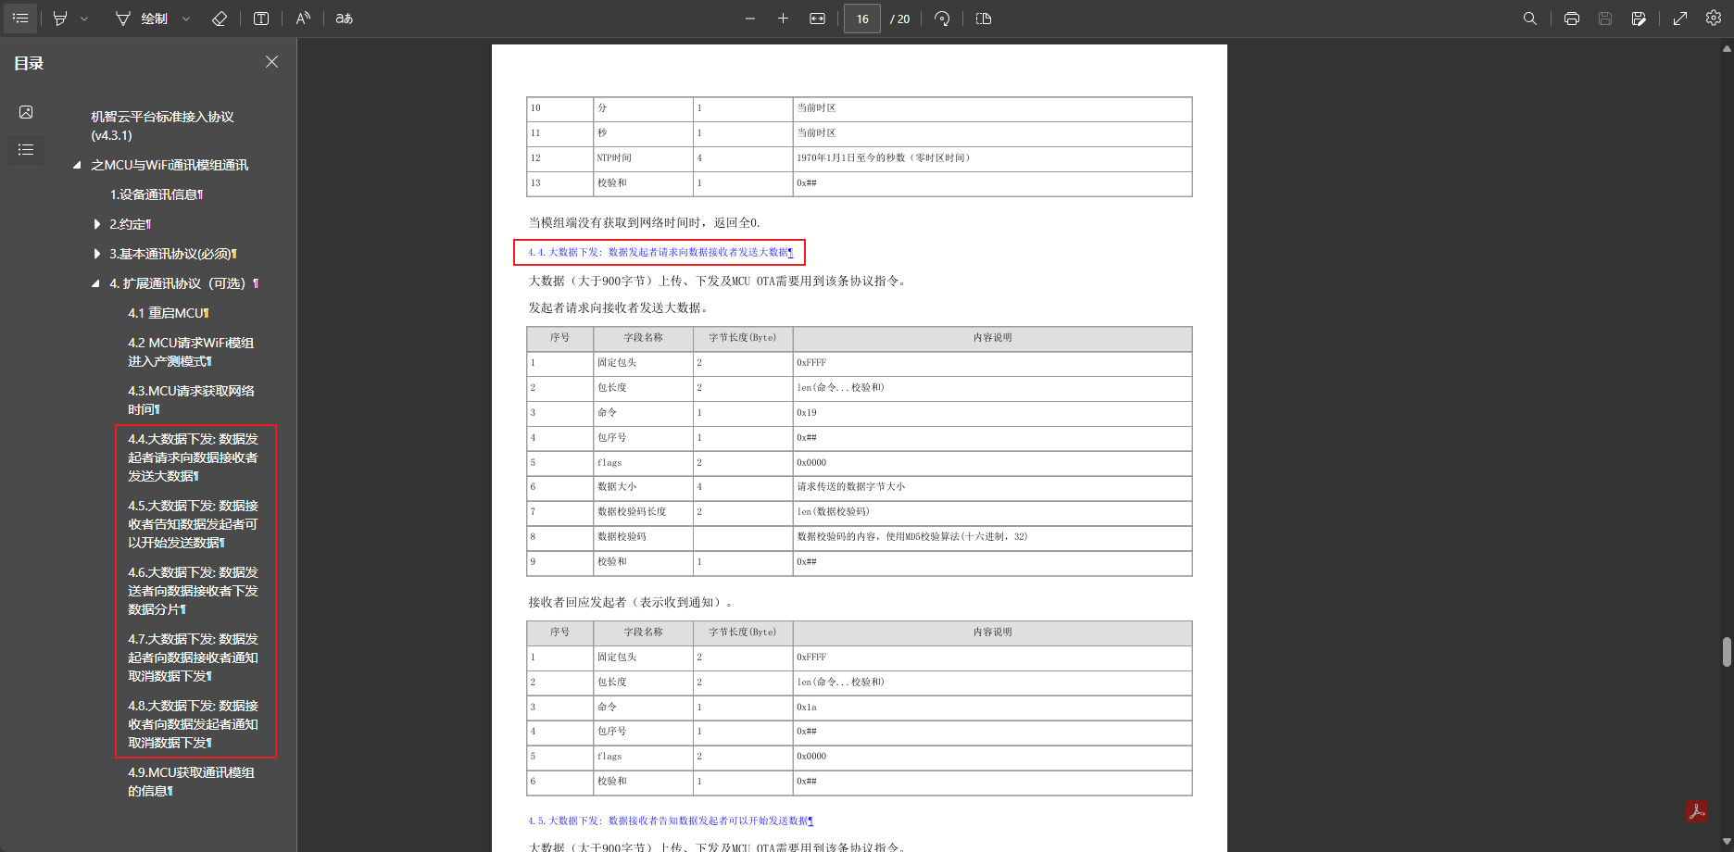The width and height of the screenshot is (1734, 852).
Task: Click the blue heading link '4.5. 大数据下发' in the document
Action: [670, 821]
